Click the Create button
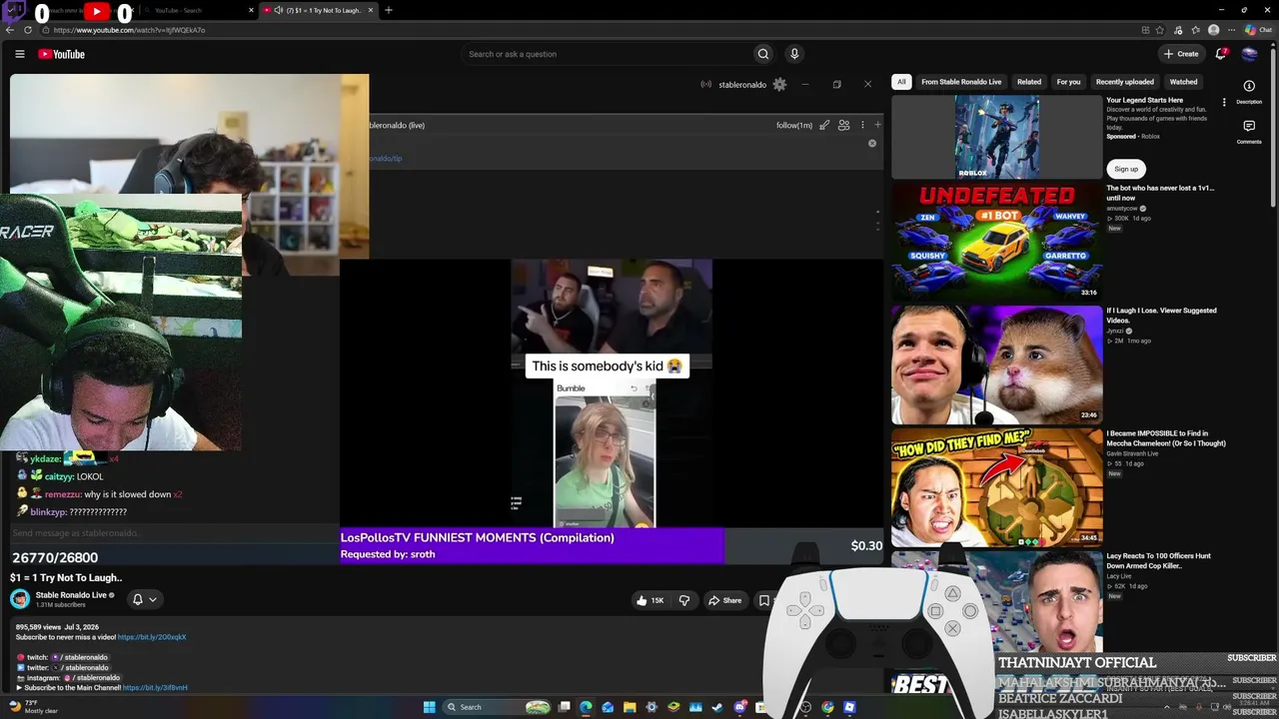 1181,54
